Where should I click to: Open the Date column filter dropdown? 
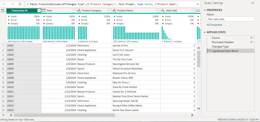[x=74, y=11]
